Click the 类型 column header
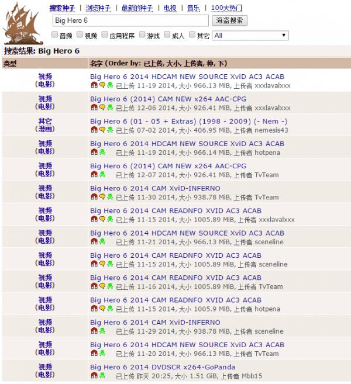The height and width of the screenshot is (384, 351). 10,64
